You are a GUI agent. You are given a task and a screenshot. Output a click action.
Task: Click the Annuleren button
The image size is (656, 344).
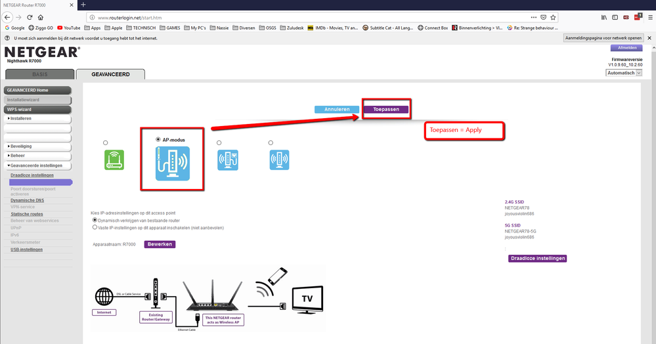click(x=337, y=109)
